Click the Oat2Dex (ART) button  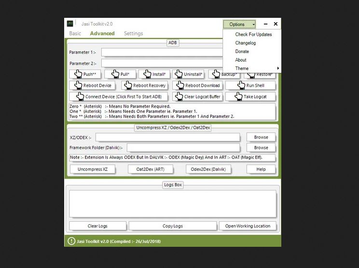[x=150, y=169]
